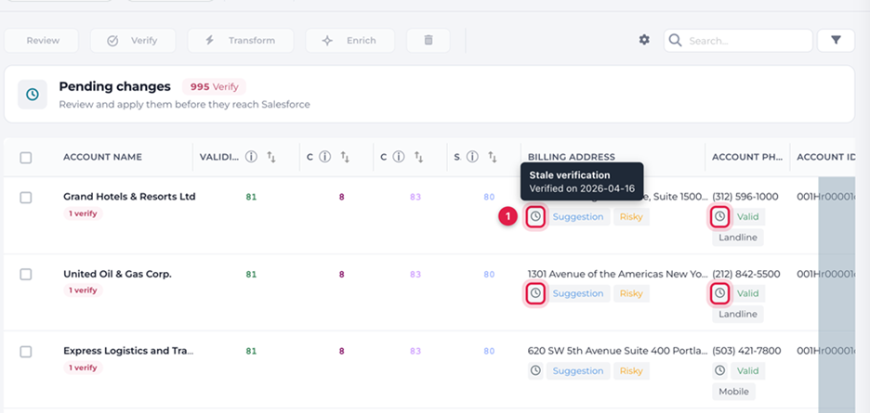The image size is (870, 413).
Task: Click the Account Ph... column header
Action: click(747, 158)
